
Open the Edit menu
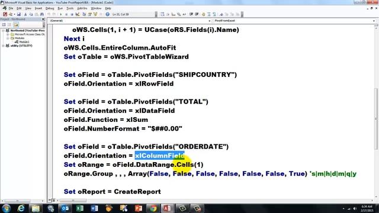point(19,8)
